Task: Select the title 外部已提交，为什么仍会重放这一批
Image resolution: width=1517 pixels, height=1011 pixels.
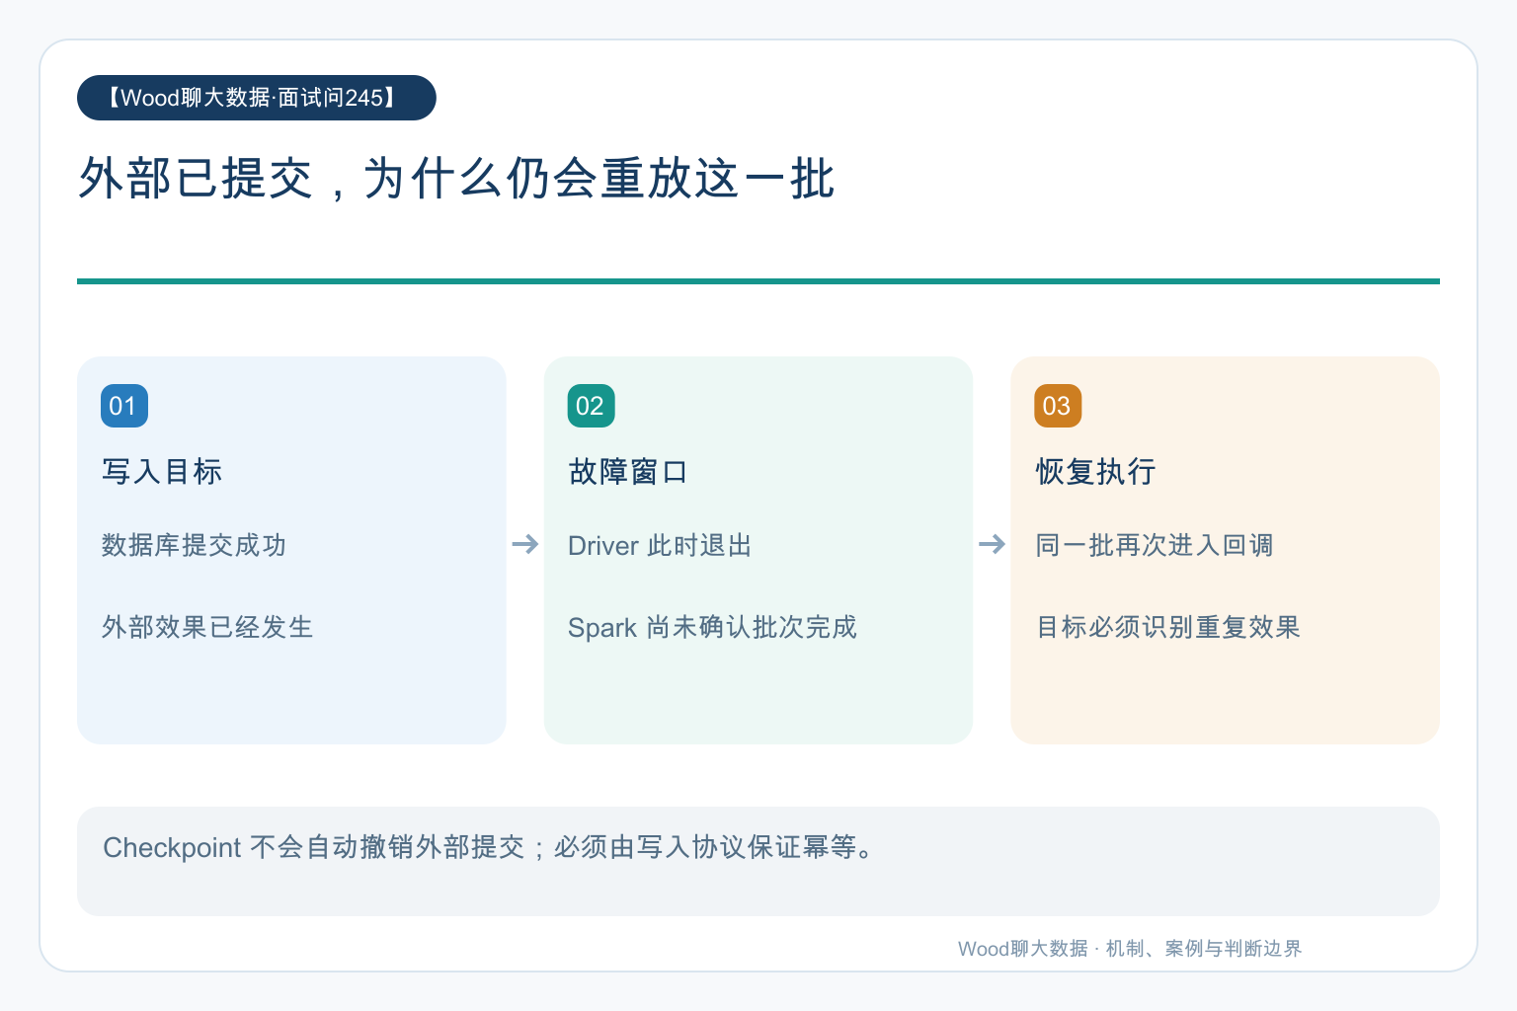Action: [x=457, y=180]
